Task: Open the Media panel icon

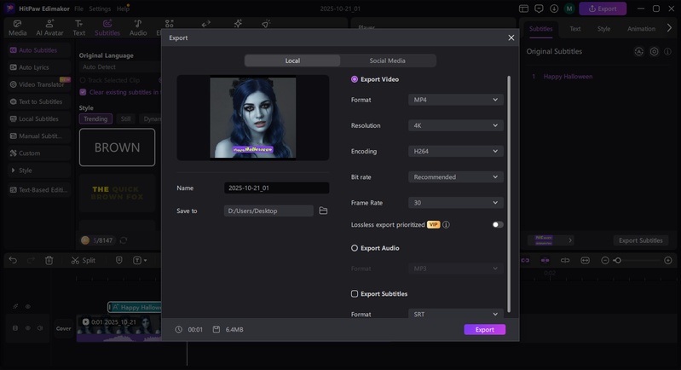Action: pyautogui.click(x=17, y=27)
